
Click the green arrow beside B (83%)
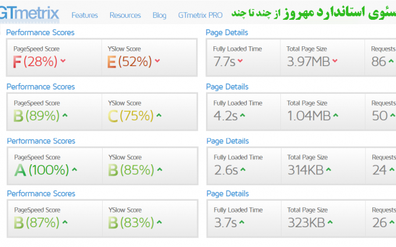[159, 222]
